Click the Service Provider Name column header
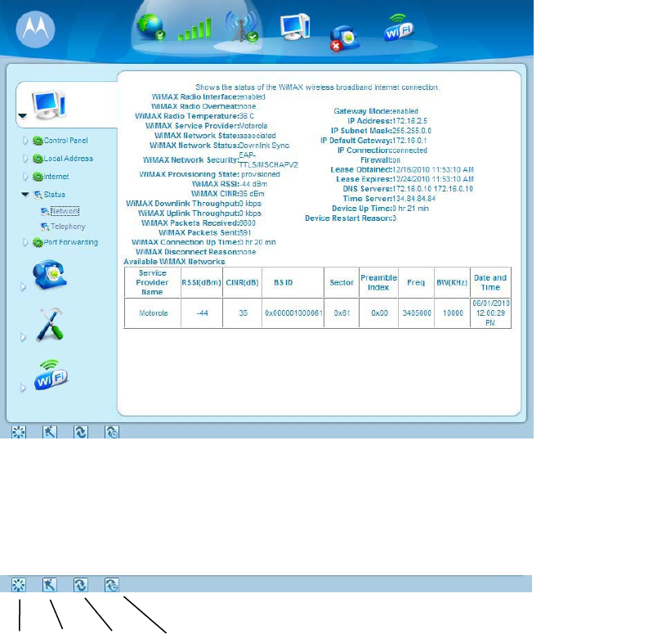This screenshot has height=634, width=648. tap(152, 282)
